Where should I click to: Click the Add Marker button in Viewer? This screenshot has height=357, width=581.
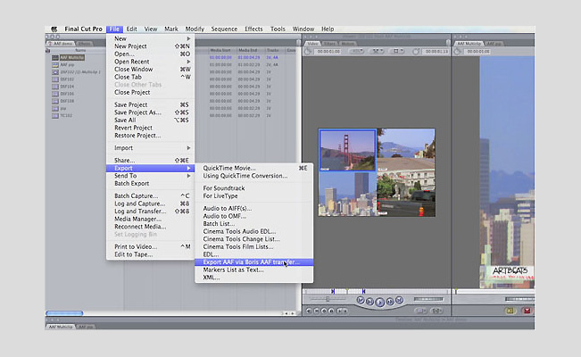pos(331,311)
